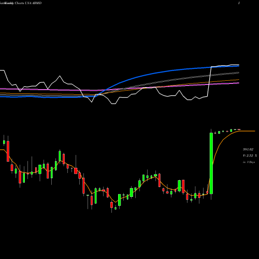Image resolution: width=259 pixels, height=259 pixels.
Task: Click the 'in 3 Days' label
Action: coord(249,162)
